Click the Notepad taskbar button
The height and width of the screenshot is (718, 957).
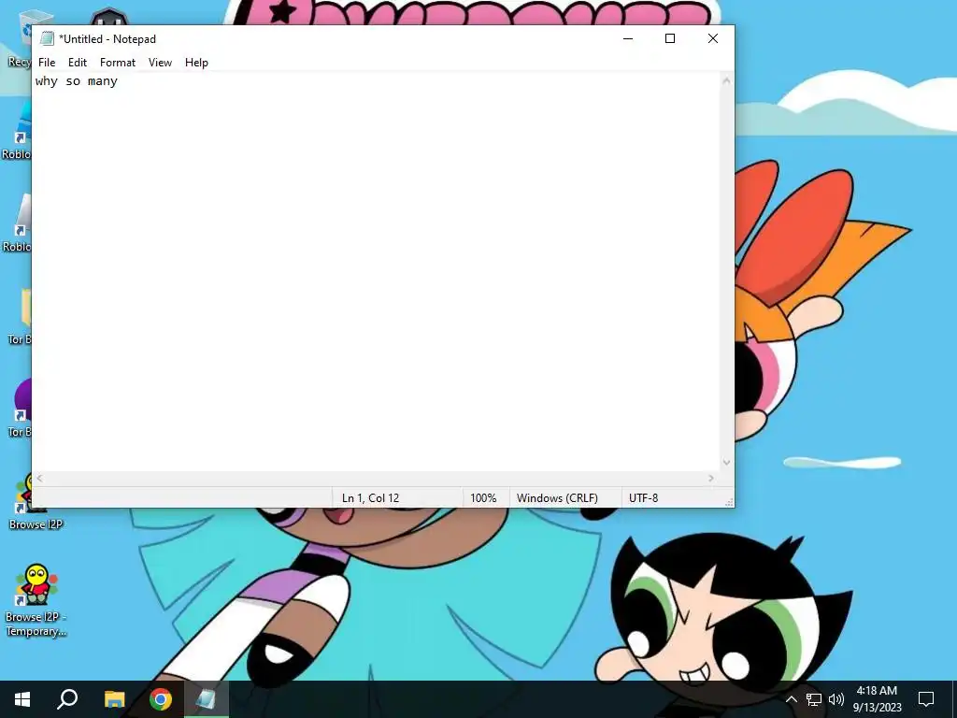(x=207, y=699)
